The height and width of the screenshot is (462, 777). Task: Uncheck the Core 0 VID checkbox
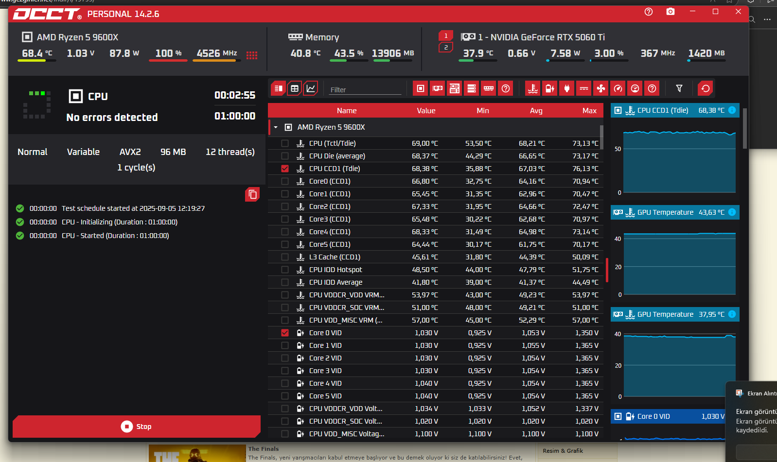pyautogui.click(x=285, y=333)
